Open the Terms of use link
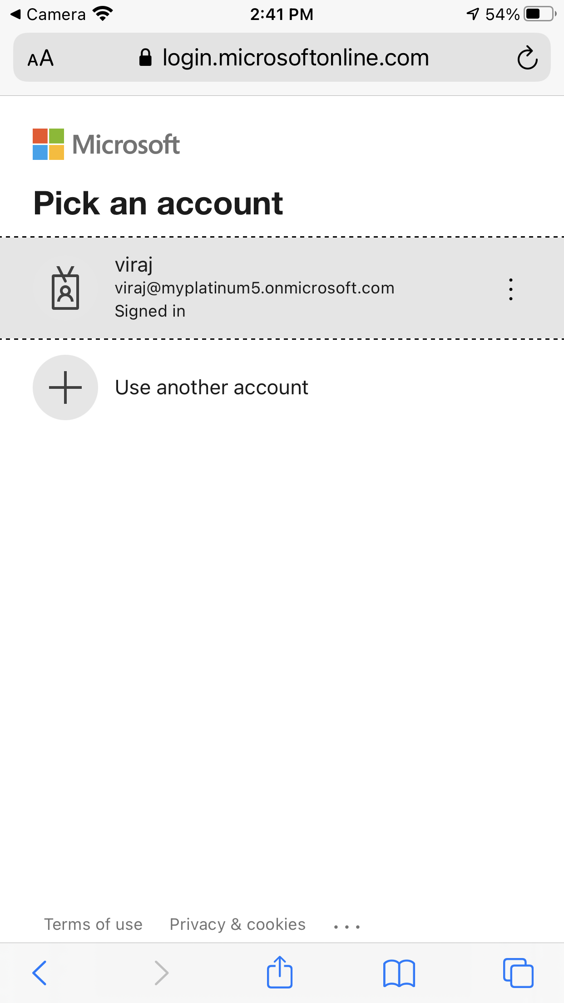This screenshot has width=564, height=1003. [93, 924]
